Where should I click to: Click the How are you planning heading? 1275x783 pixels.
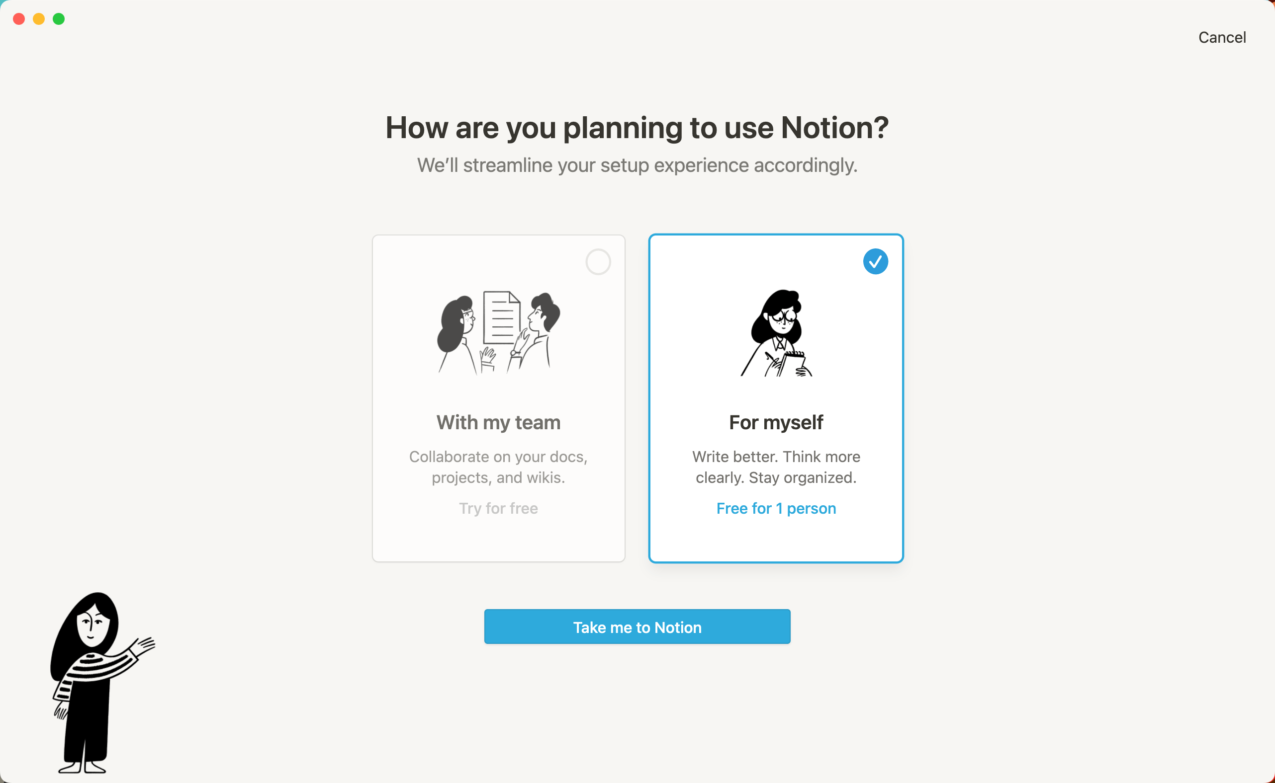point(637,127)
